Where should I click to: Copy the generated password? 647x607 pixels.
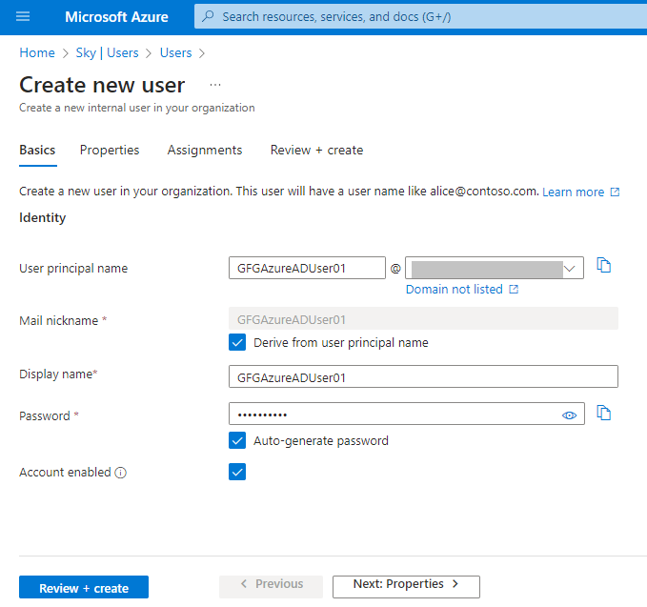pos(603,414)
